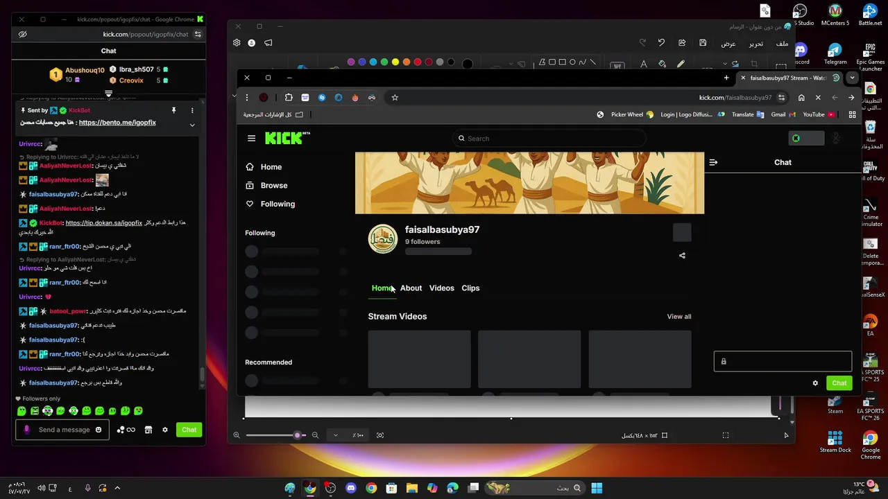
Task: Open new tab with plus button
Action: point(726,78)
